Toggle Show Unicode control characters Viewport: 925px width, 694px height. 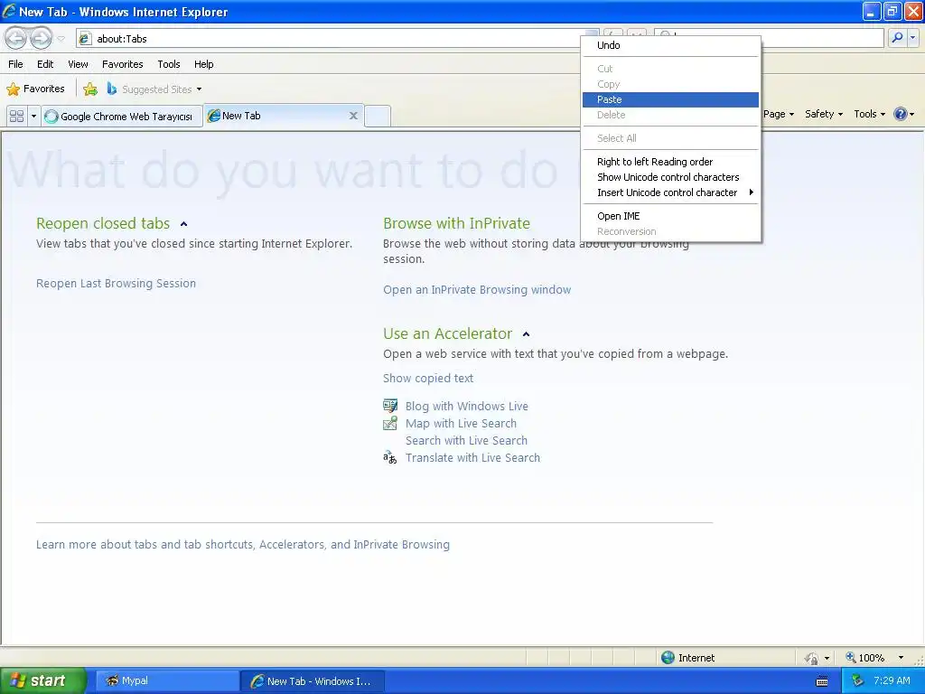click(x=670, y=177)
